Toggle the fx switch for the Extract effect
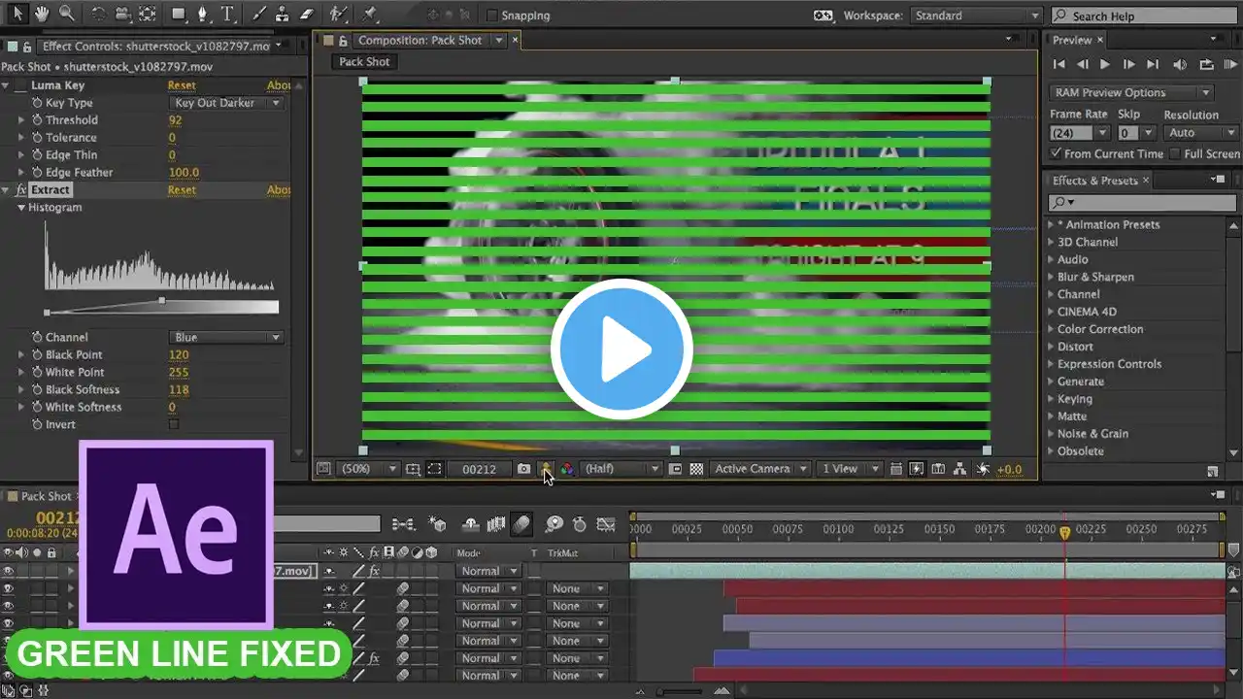Image resolution: width=1243 pixels, height=699 pixels. [x=21, y=190]
